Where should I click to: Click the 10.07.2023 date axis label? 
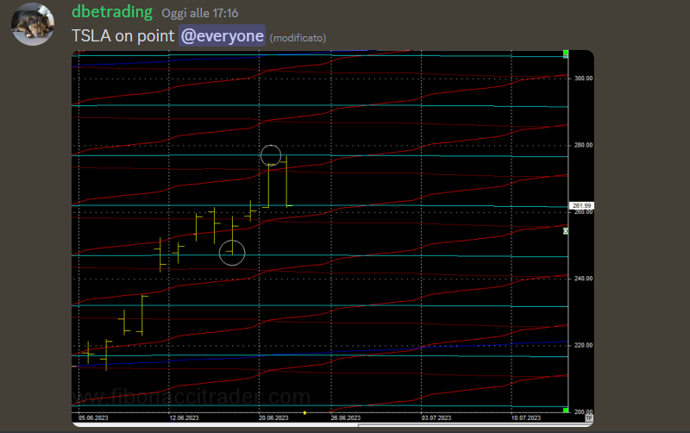pyautogui.click(x=526, y=418)
